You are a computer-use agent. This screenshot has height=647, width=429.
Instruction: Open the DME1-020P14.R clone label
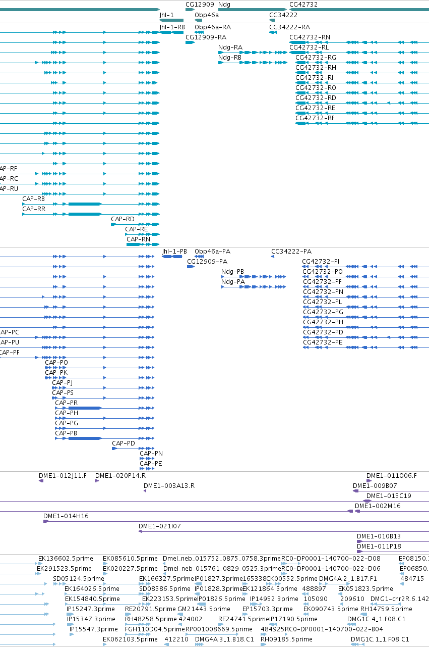[120, 475]
